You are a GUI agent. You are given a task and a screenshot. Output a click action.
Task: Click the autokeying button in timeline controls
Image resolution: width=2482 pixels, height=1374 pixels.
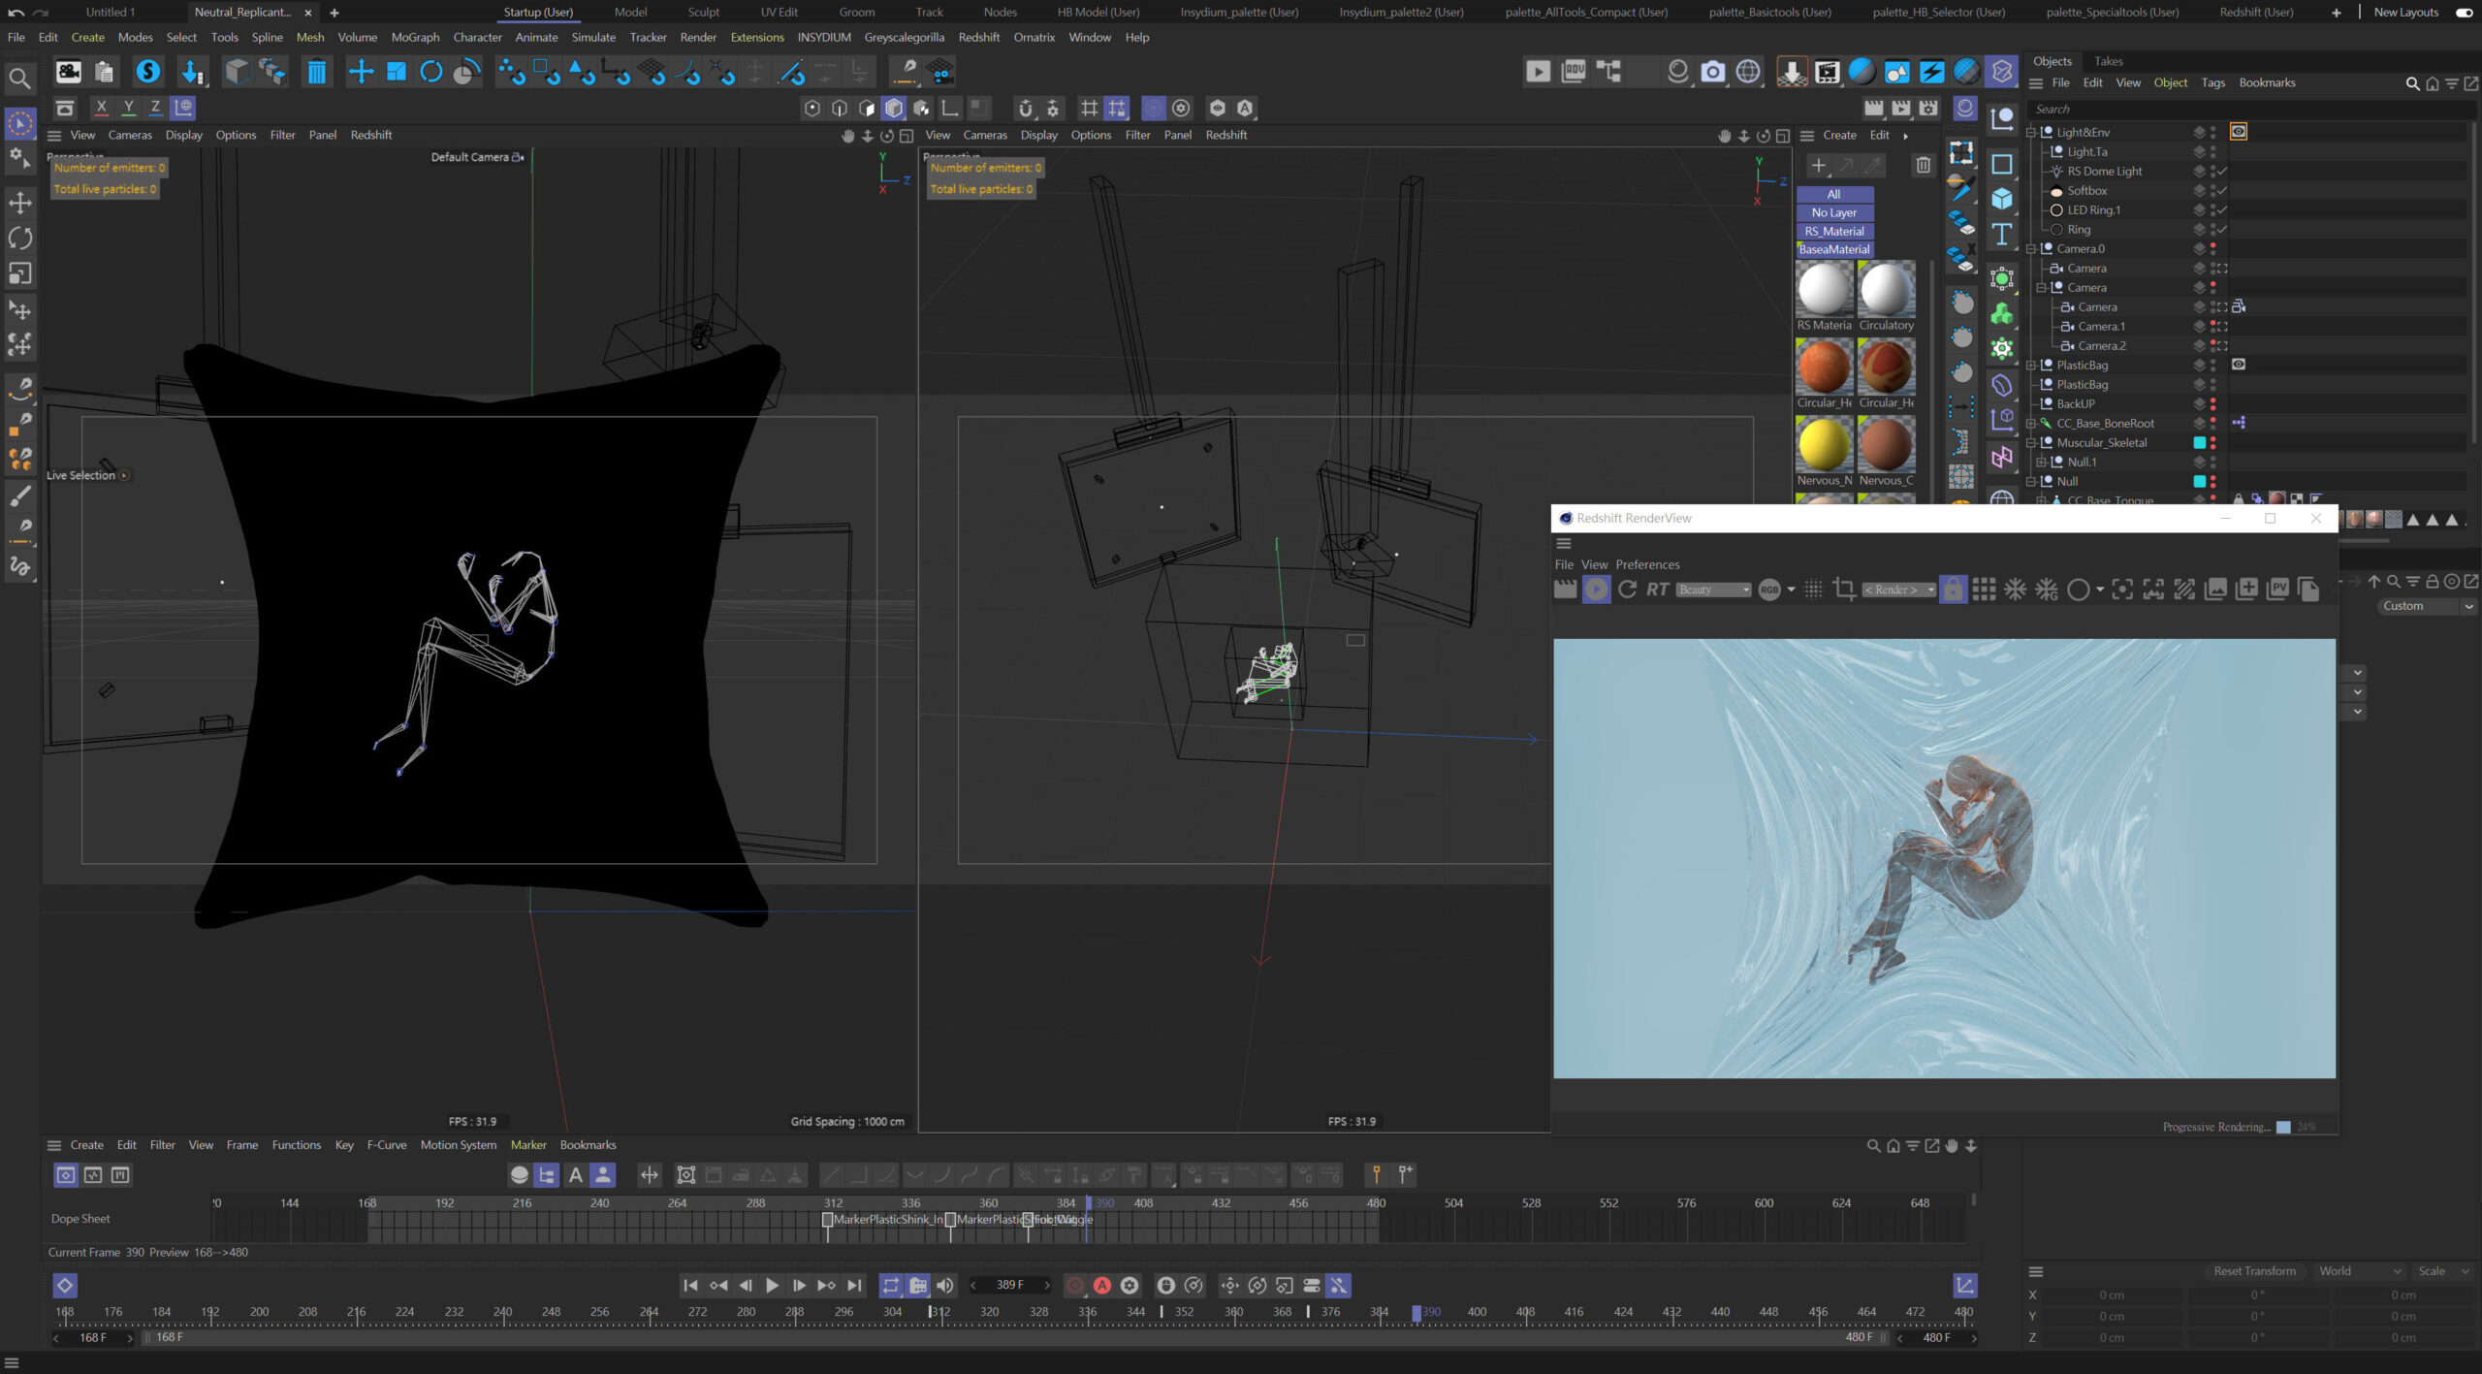pyautogui.click(x=1102, y=1285)
